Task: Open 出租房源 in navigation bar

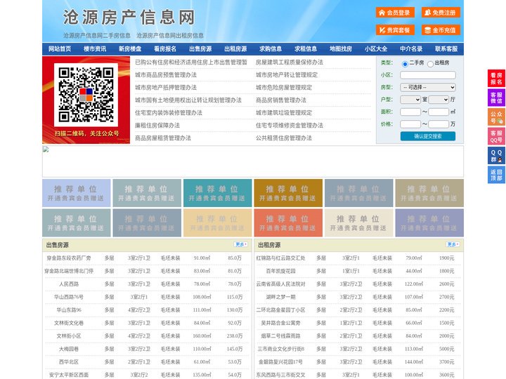Action: pyautogui.click(x=235, y=49)
